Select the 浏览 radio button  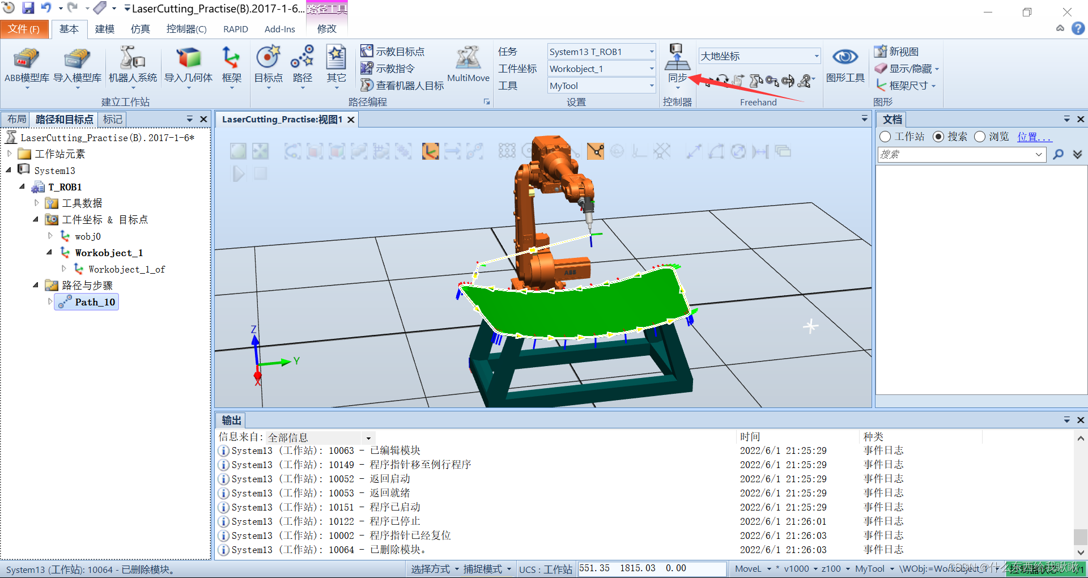click(x=980, y=137)
